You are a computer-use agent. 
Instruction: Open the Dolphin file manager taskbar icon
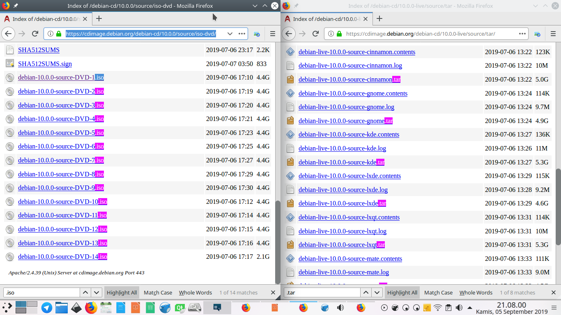61,308
